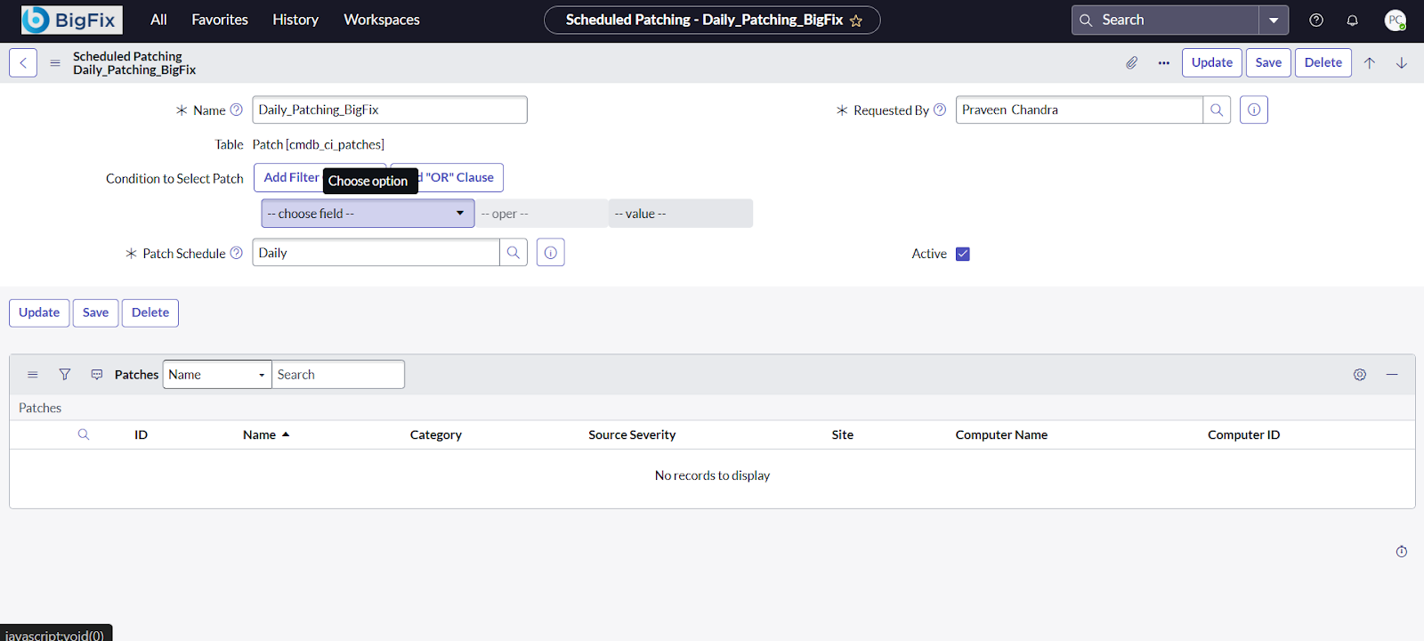The image size is (1424, 641).
Task: Sort by the ID column header
Action: click(141, 434)
